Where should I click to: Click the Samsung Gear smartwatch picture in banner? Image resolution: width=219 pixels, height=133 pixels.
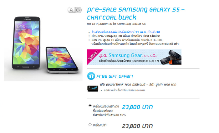click(x=171, y=57)
